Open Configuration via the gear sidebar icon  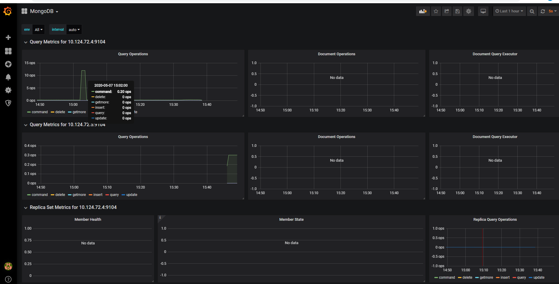coord(8,90)
